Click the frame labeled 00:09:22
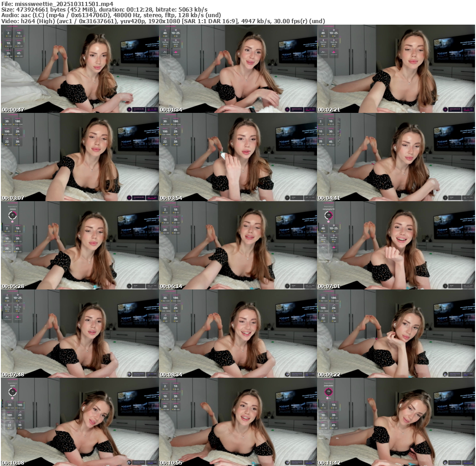The image size is (476, 466). click(396, 334)
